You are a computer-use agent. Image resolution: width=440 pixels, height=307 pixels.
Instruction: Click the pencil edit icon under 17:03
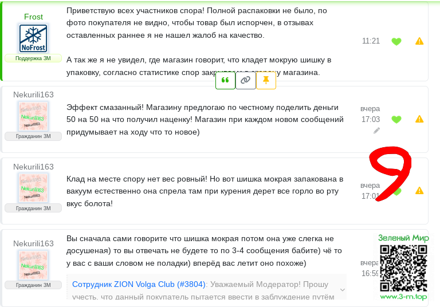pyautogui.click(x=376, y=131)
